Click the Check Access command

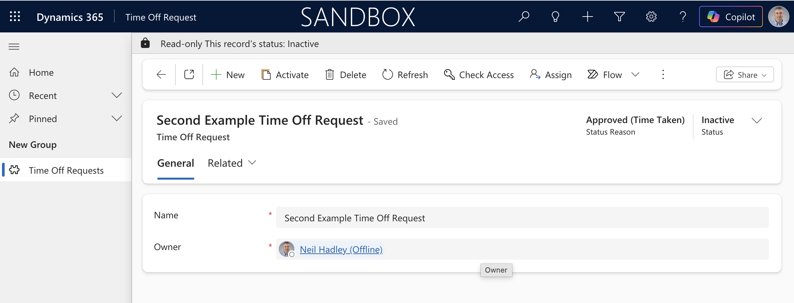click(x=479, y=74)
